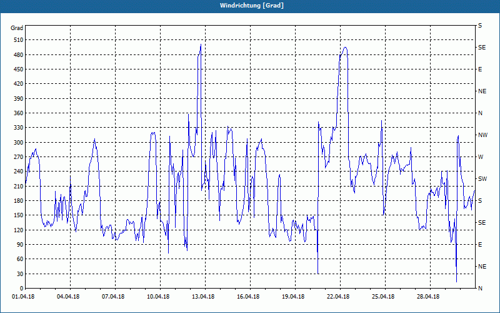Select the 10.04.18 x-axis date
This screenshot has height=313, width=500.
coord(158,297)
